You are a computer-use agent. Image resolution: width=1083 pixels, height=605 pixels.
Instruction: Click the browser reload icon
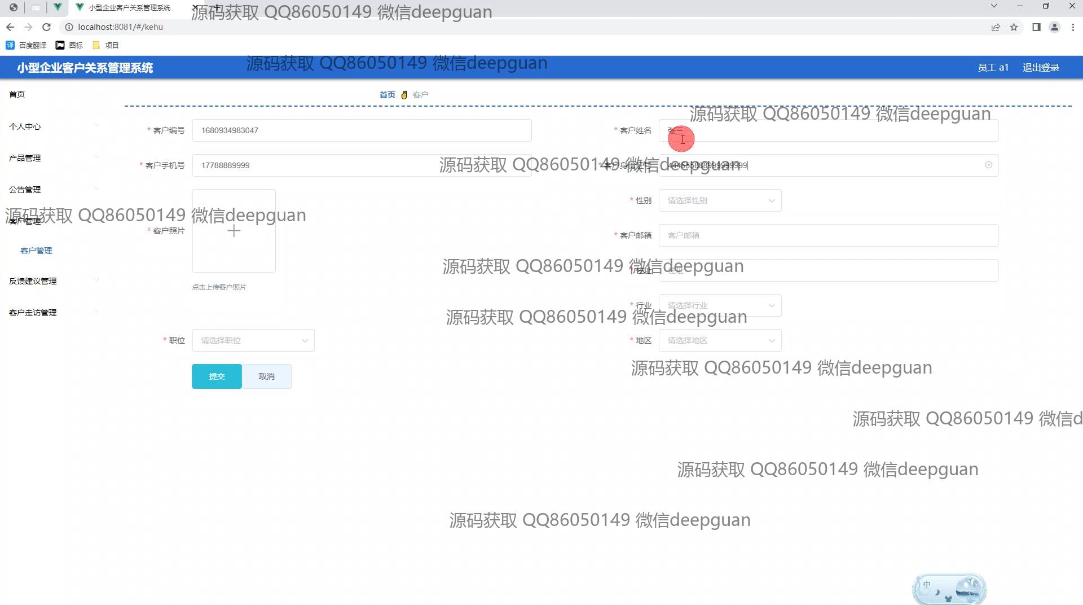click(47, 27)
